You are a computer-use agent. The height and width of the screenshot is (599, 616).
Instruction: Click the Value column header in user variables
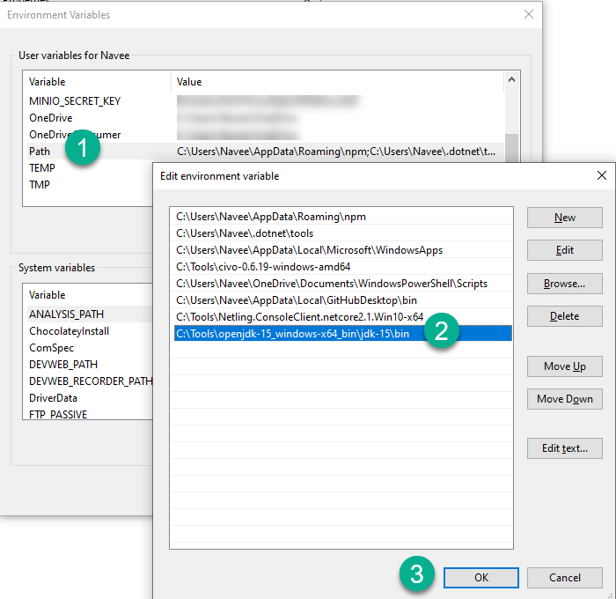click(x=338, y=82)
